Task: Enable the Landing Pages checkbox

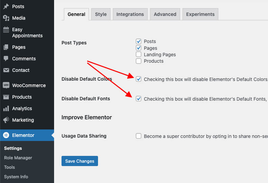Action: click(x=139, y=55)
